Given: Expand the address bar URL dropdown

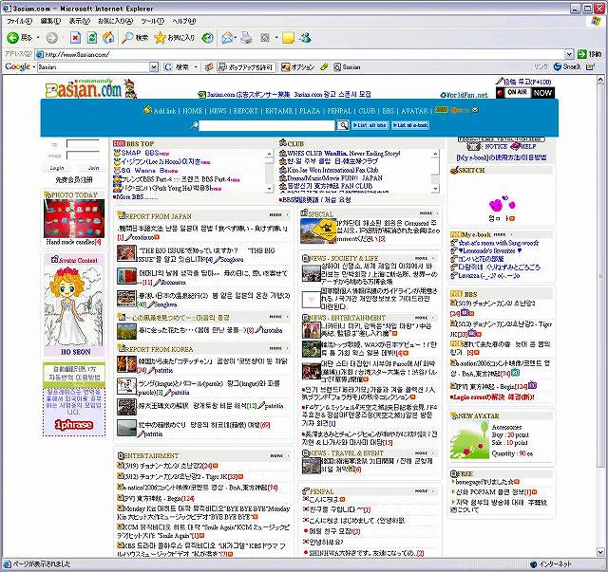Looking at the screenshot, I should point(569,54).
